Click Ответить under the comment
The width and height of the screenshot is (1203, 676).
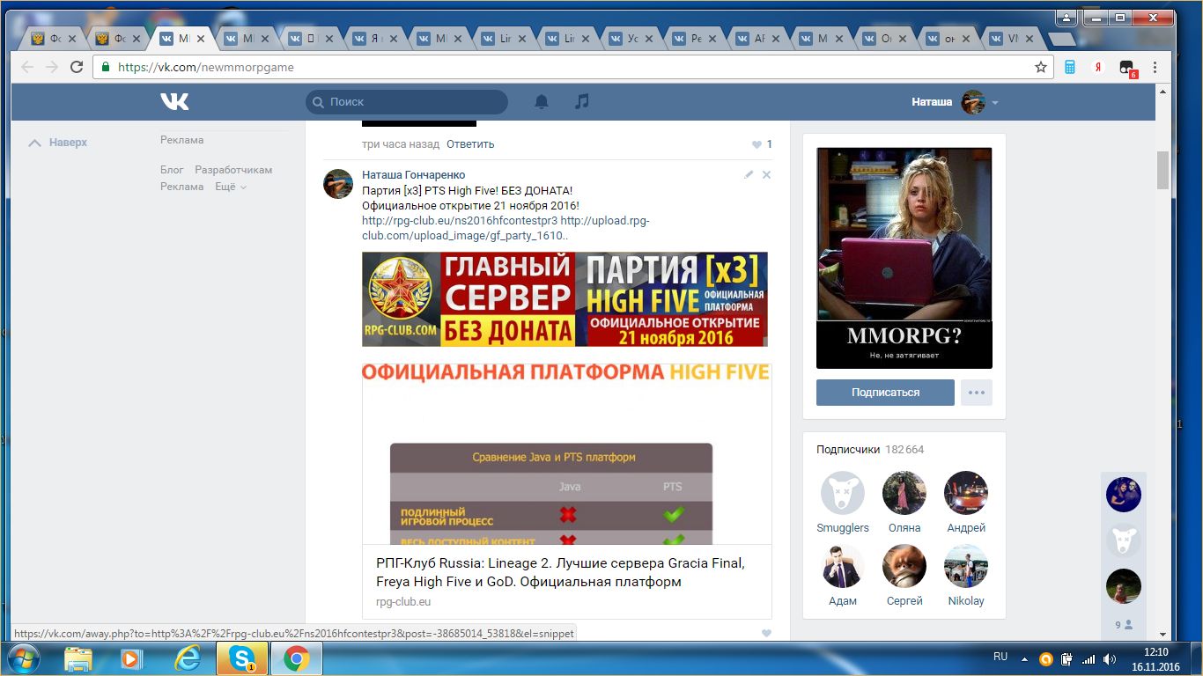point(470,144)
